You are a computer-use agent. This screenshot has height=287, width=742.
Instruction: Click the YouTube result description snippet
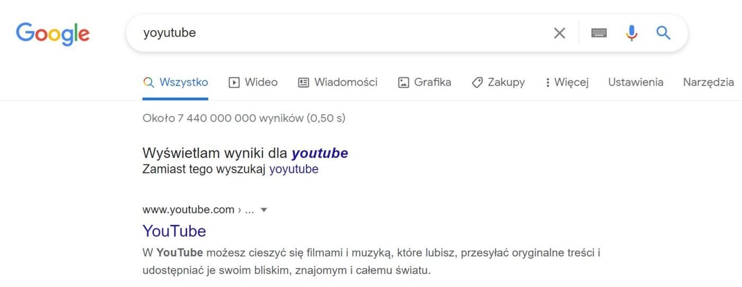371,262
